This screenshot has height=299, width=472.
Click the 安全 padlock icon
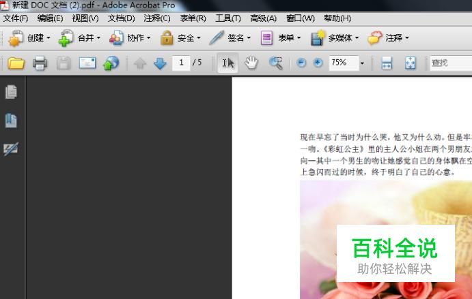pos(167,38)
